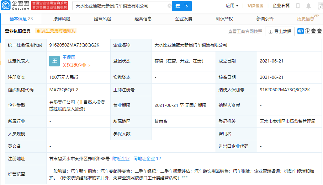Click 附近企业 link

pyautogui.click(x=121, y=159)
